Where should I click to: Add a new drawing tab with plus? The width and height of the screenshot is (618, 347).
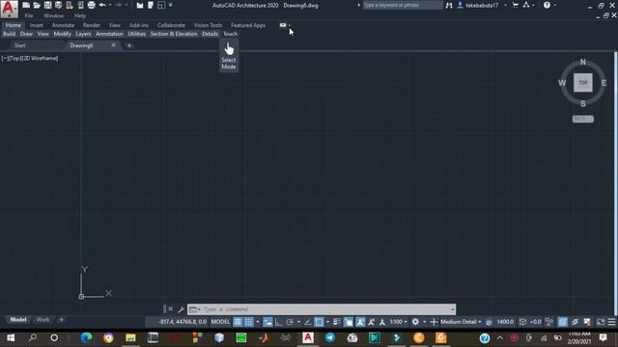(x=129, y=45)
